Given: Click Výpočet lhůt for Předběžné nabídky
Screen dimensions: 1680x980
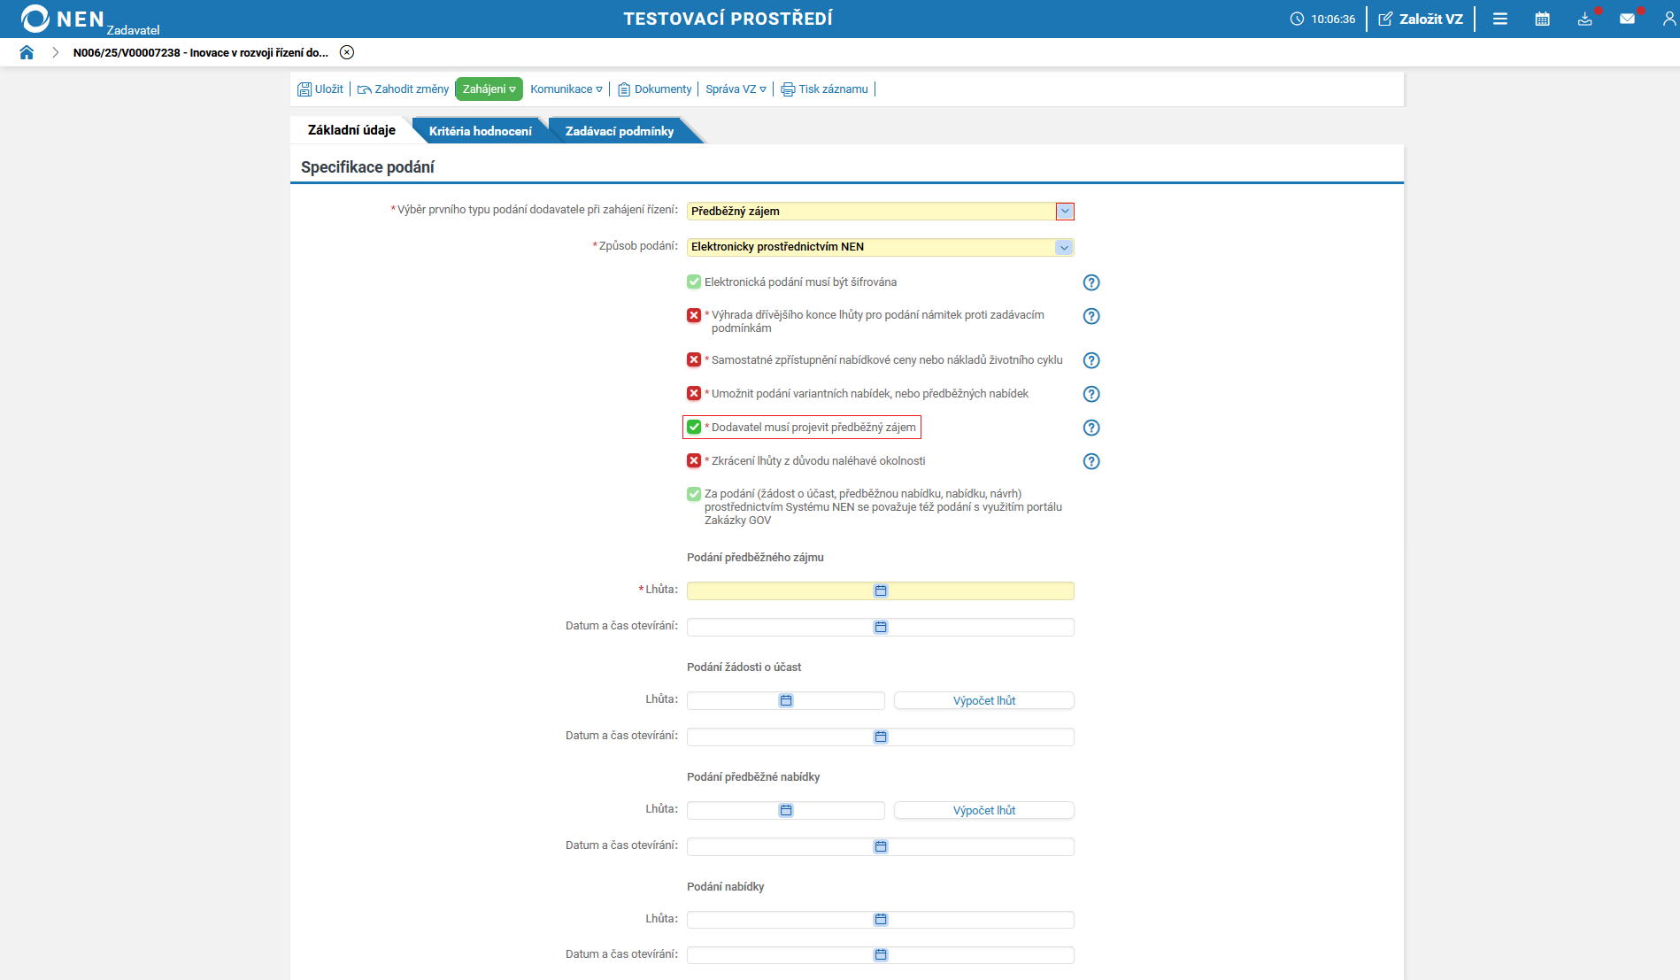Looking at the screenshot, I should pos(984,810).
